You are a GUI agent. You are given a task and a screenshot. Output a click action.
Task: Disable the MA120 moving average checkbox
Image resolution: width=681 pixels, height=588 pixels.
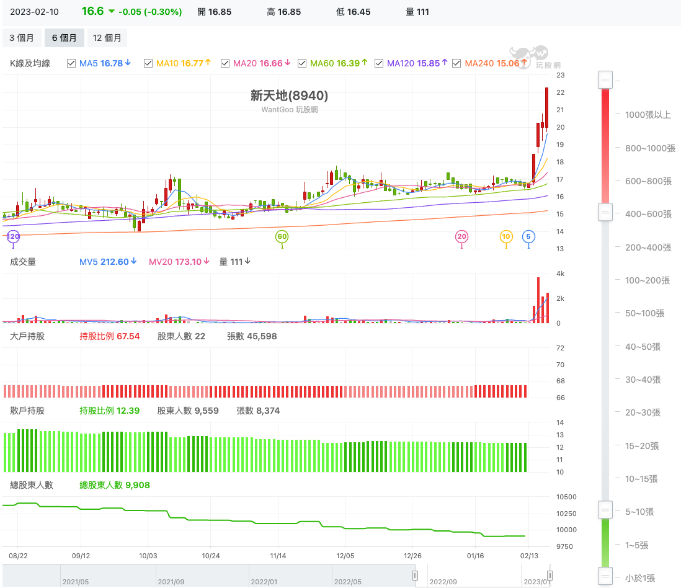(x=379, y=63)
